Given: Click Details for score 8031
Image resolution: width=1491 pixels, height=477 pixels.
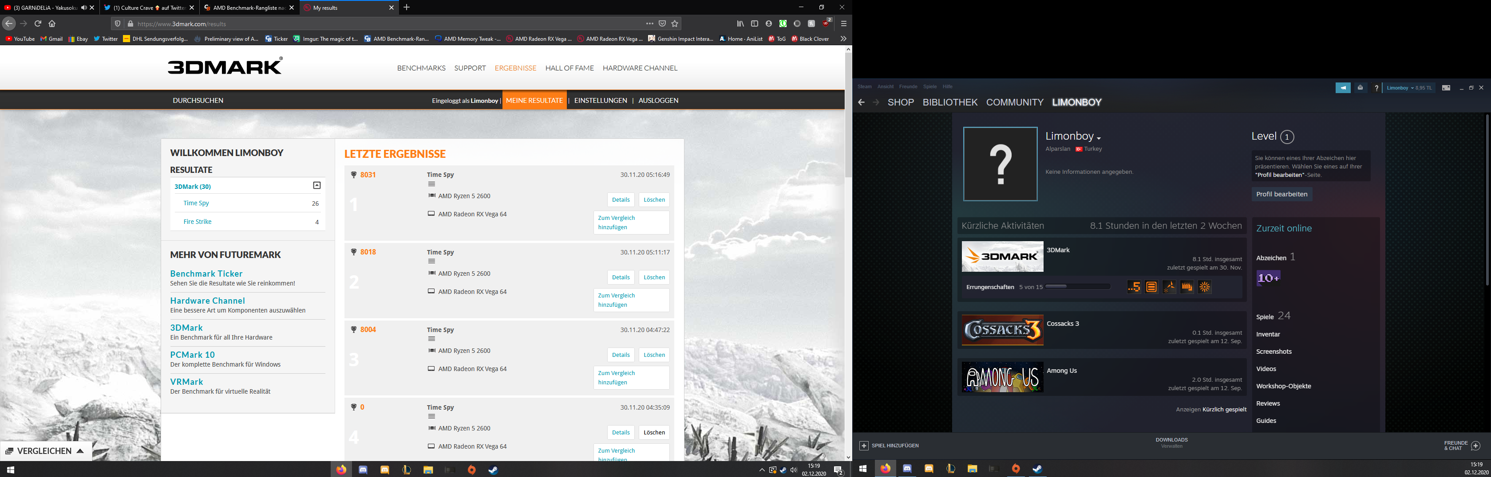Looking at the screenshot, I should point(621,200).
